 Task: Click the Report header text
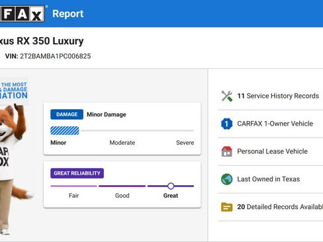click(x=68, y=14)
